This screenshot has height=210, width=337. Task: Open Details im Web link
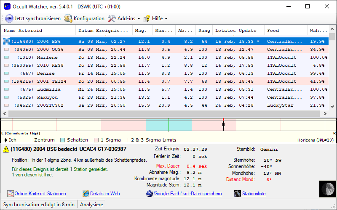click(x=105, y=194)
